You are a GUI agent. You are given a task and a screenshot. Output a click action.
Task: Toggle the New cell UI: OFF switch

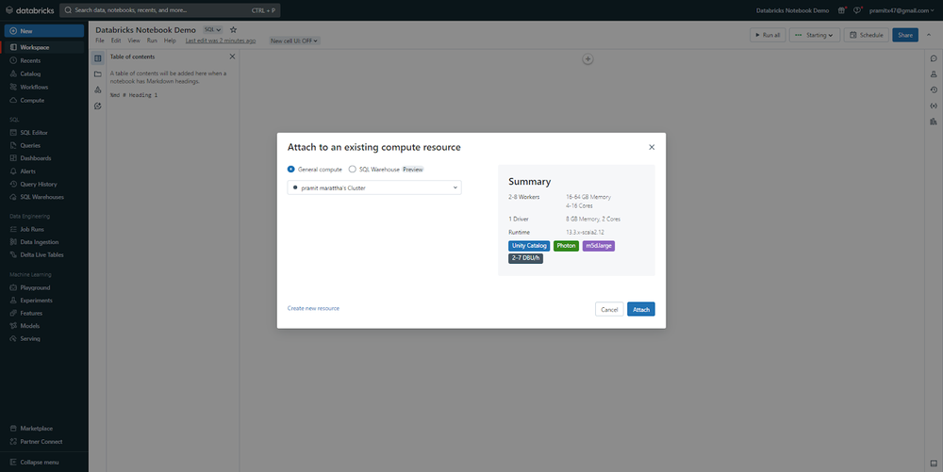coord(294,41)
